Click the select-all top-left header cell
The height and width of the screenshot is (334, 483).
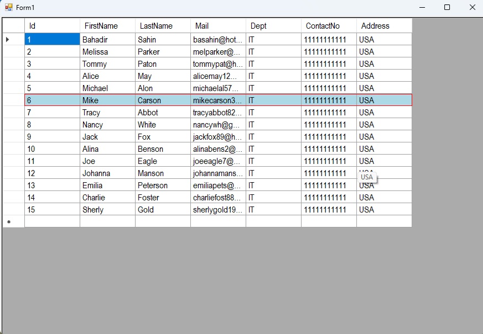pos(13,26)
